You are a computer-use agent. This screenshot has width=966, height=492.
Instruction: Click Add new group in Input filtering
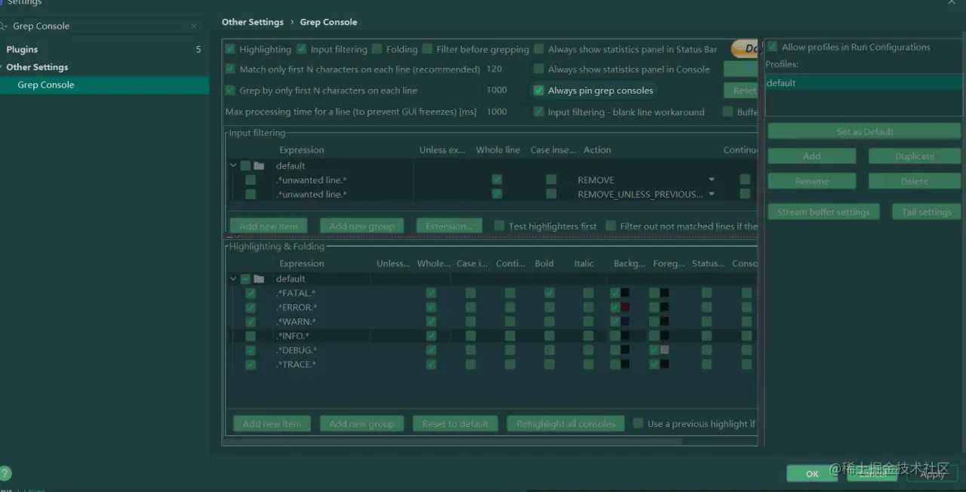coord(361,226)
